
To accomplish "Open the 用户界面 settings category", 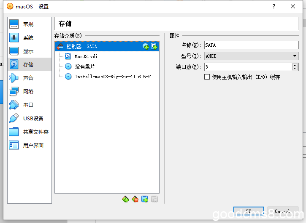I will (x=30, y=145).
